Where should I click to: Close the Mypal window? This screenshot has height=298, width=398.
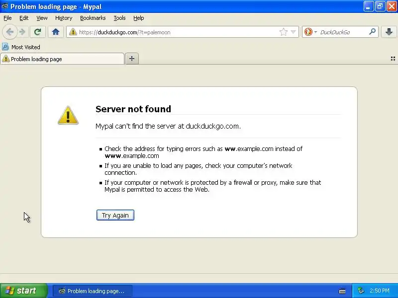pyautogui.click(x=392, y=6)
